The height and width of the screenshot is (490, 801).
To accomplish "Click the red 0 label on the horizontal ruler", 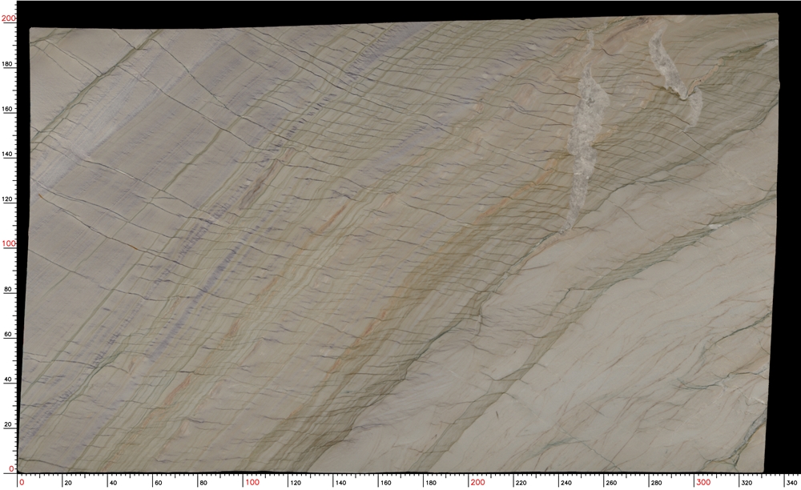I will 22,482.
